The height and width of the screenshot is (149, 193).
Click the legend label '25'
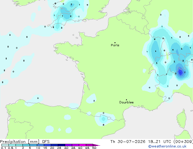coord(59,148)
